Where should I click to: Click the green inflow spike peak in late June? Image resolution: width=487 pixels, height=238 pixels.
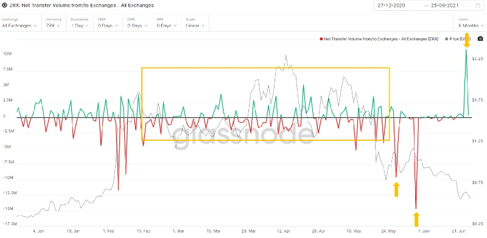click(x=466, y=50)
